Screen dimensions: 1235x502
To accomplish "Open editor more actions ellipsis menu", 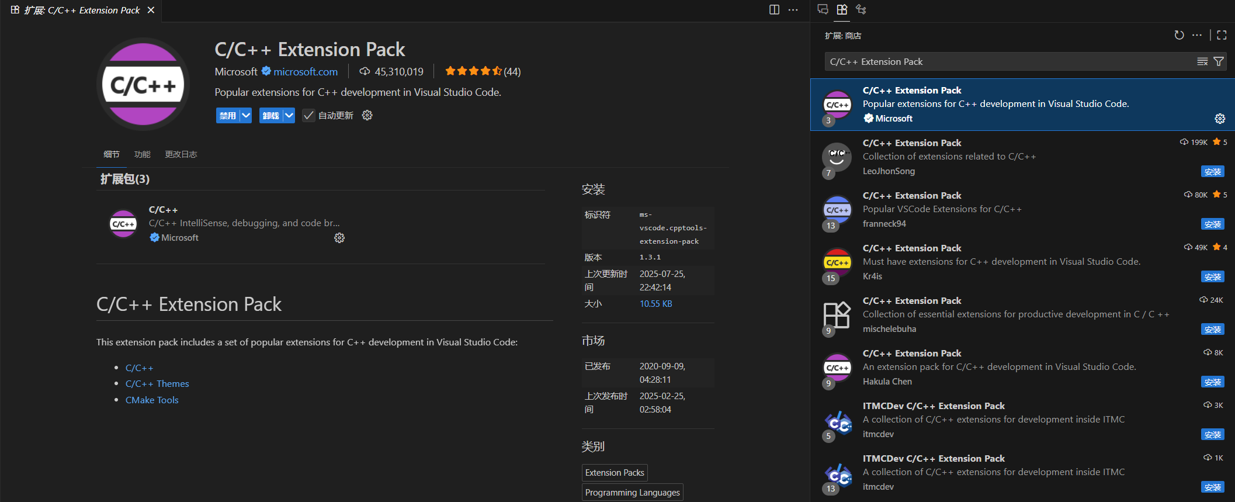I will (x=793, y=9).
